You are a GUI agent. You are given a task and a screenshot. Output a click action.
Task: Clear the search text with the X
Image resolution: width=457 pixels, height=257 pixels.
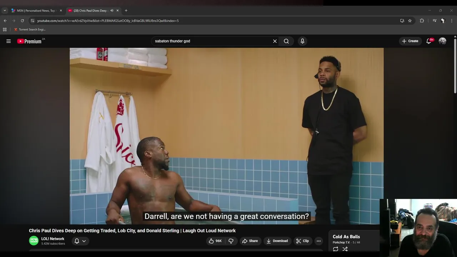[275, 41]
